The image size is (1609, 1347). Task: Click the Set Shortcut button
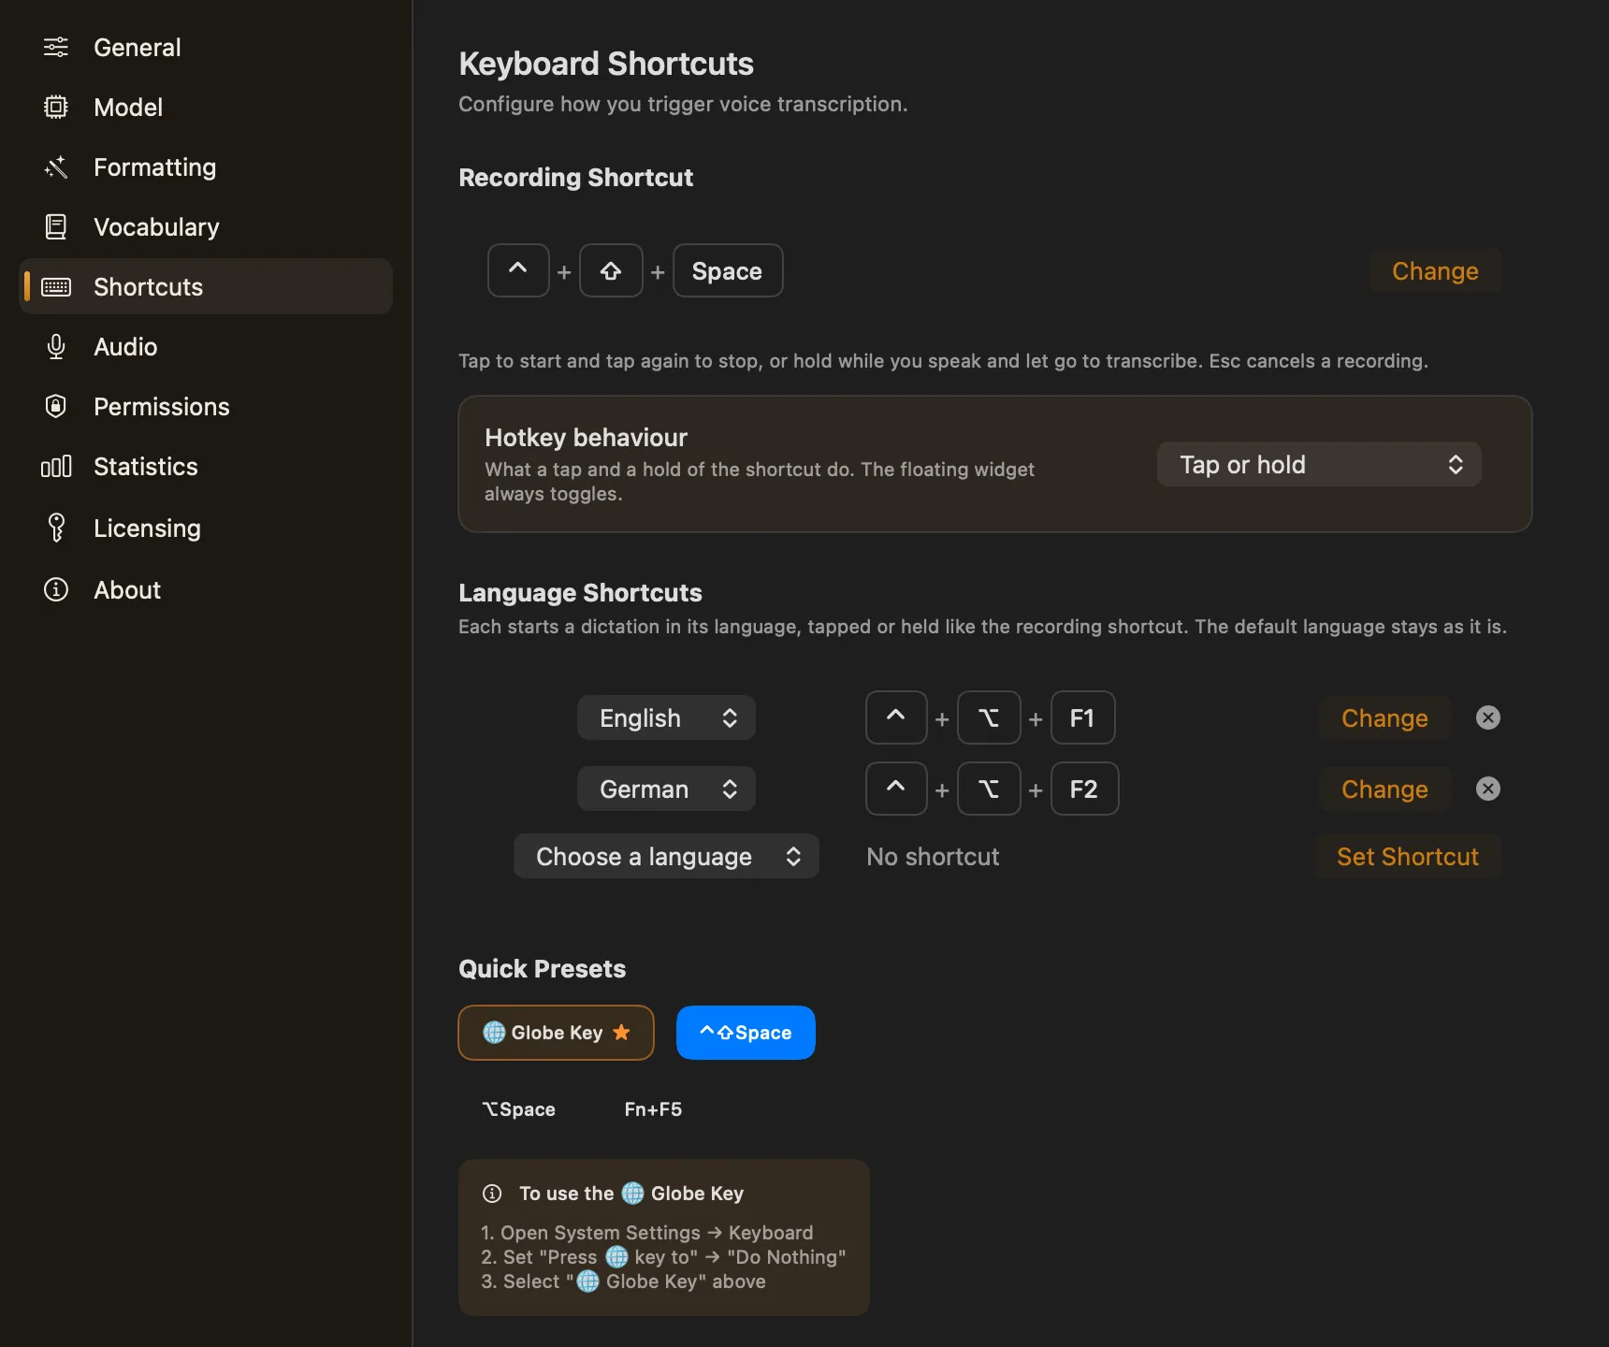click(1407, 856)
